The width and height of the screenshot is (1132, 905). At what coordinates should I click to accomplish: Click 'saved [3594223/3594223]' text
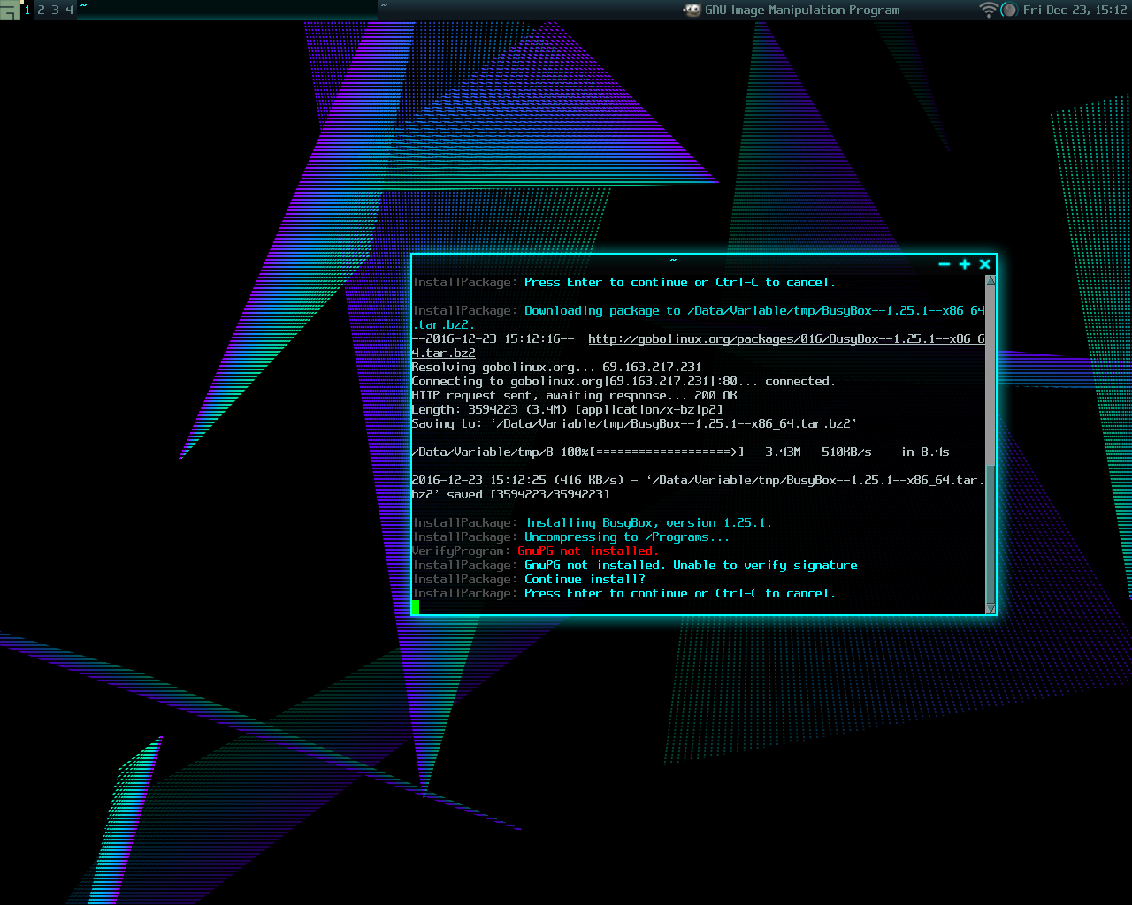tap(528, 495)
